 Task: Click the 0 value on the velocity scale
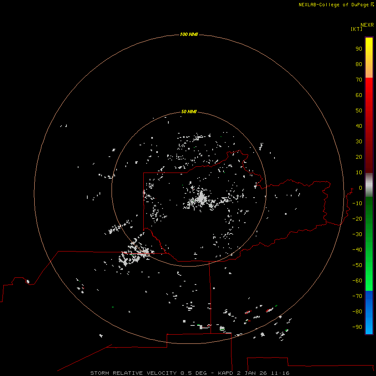coord(361,188)
